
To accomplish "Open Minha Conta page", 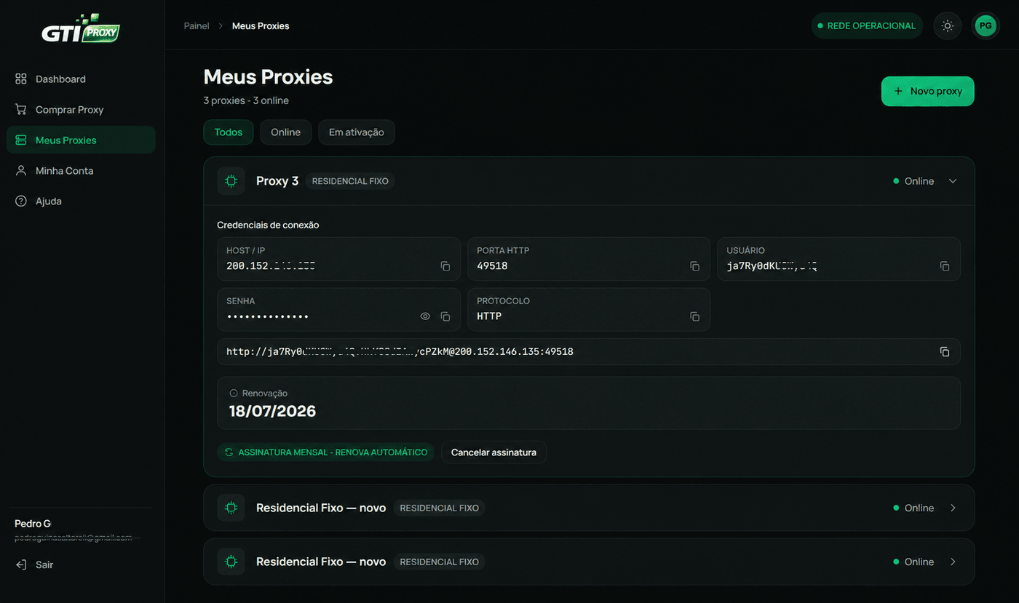I will (x=81, y=170).
